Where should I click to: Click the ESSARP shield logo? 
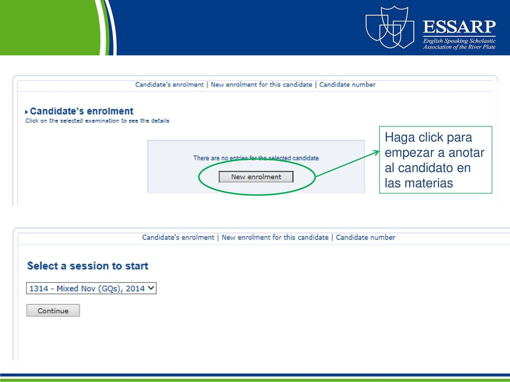point(390,27)
